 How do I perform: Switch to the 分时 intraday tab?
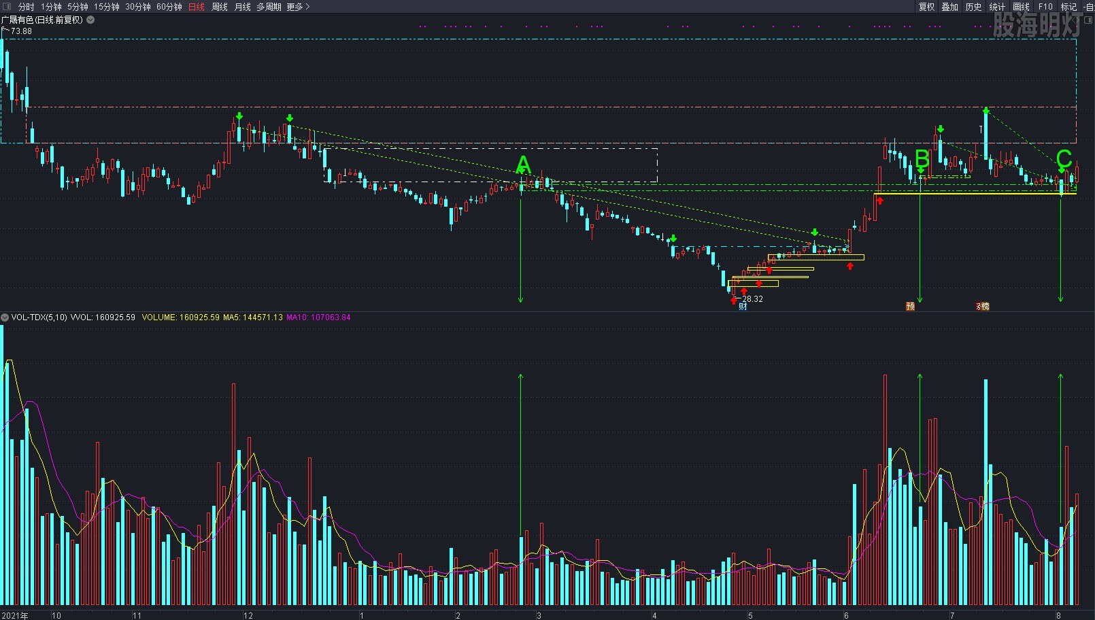click(x=26, y=7)
